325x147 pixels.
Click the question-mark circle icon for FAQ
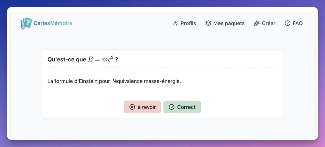pos(288,23)
